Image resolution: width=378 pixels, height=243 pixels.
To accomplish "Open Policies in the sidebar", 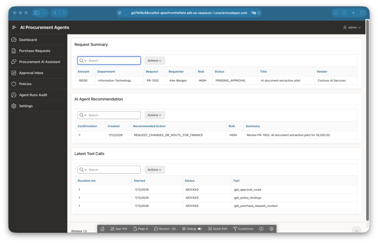I will coord(38,84).
